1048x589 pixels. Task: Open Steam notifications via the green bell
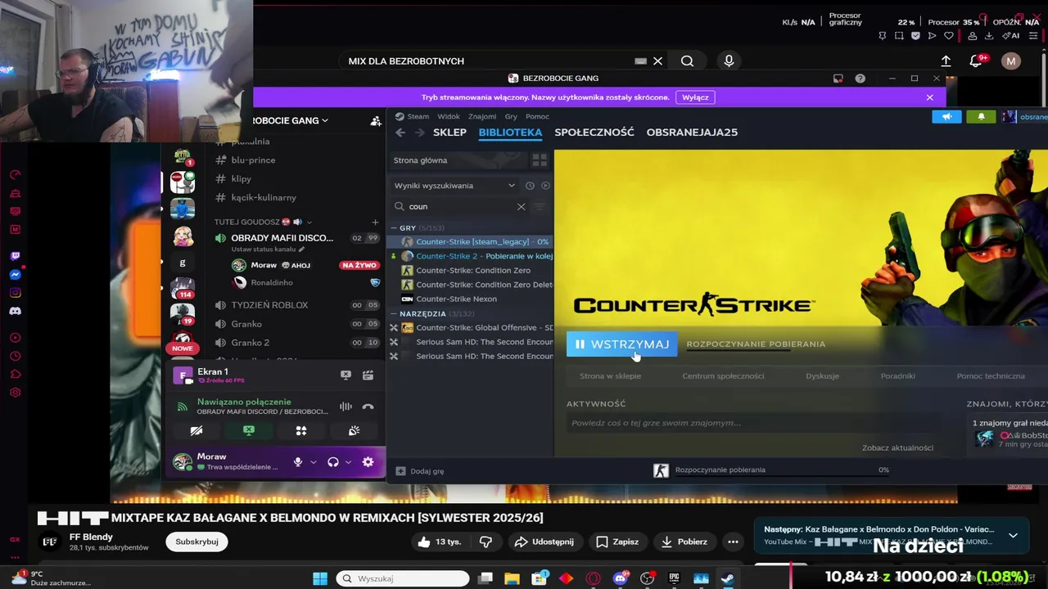pos(981,117)
